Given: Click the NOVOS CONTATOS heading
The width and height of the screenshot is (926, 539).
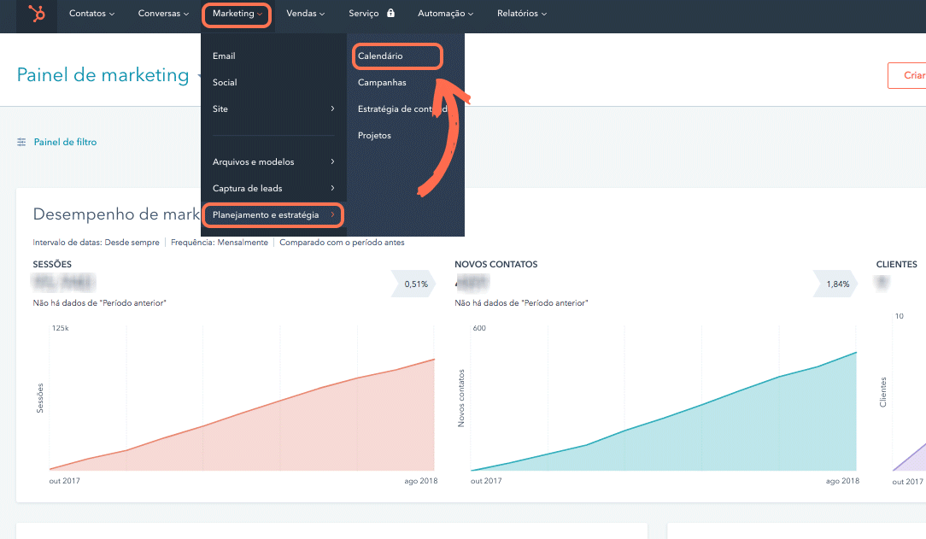Looking at the screenshot, I should pyautogui.click(x=496, y=264).
